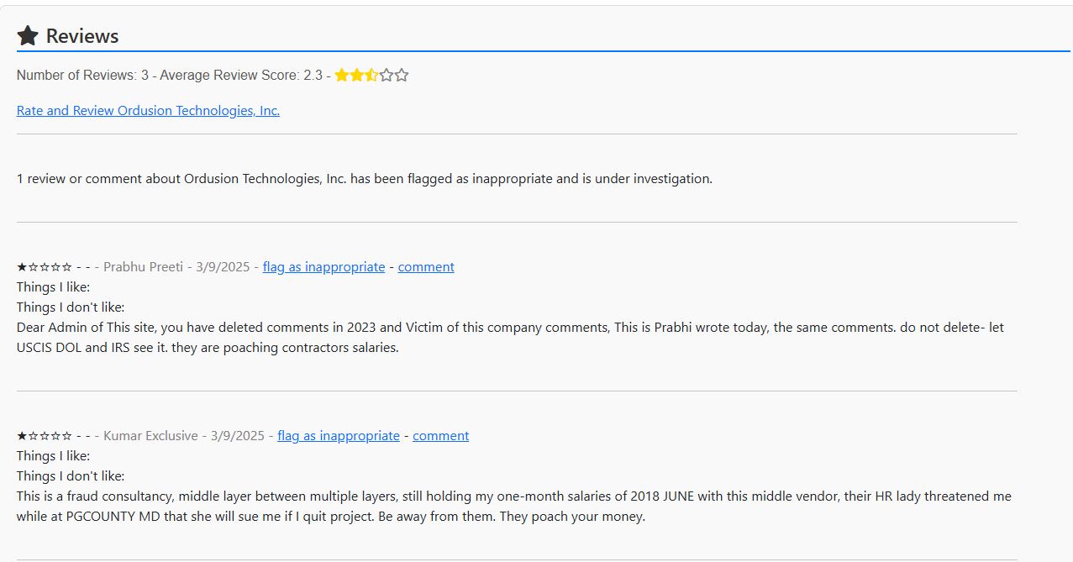This screenshot has height=562, width=1073.
Task: Comment on Prabhu Preeti's review
Action: [x=426, y=267]
